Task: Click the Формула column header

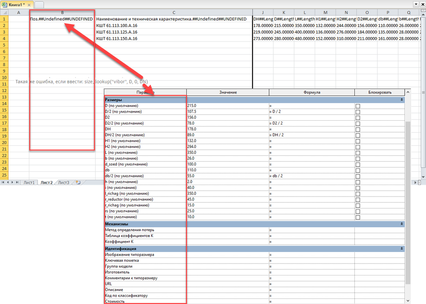Action: (x=312, y=93)
